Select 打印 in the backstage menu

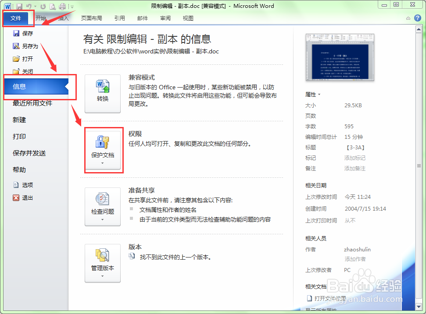pyautogui.click(x=19, y=136)
